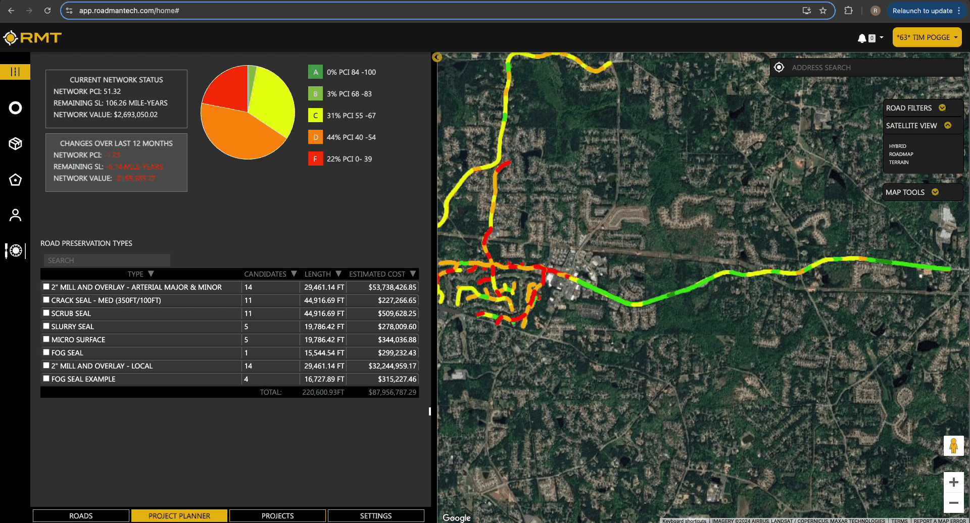Viewport: 970px width, 523px height.
Task: Select the Hybrid map view
Action: click(x=897, y=146)
